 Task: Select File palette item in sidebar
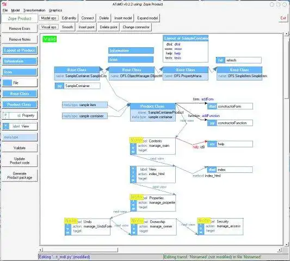pyautogui.click(x=20, y=83)
